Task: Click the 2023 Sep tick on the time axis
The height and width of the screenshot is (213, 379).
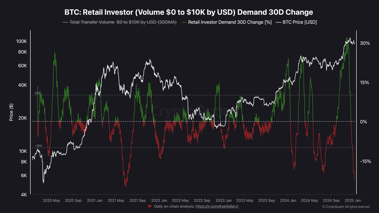Action: coord(266,200)
